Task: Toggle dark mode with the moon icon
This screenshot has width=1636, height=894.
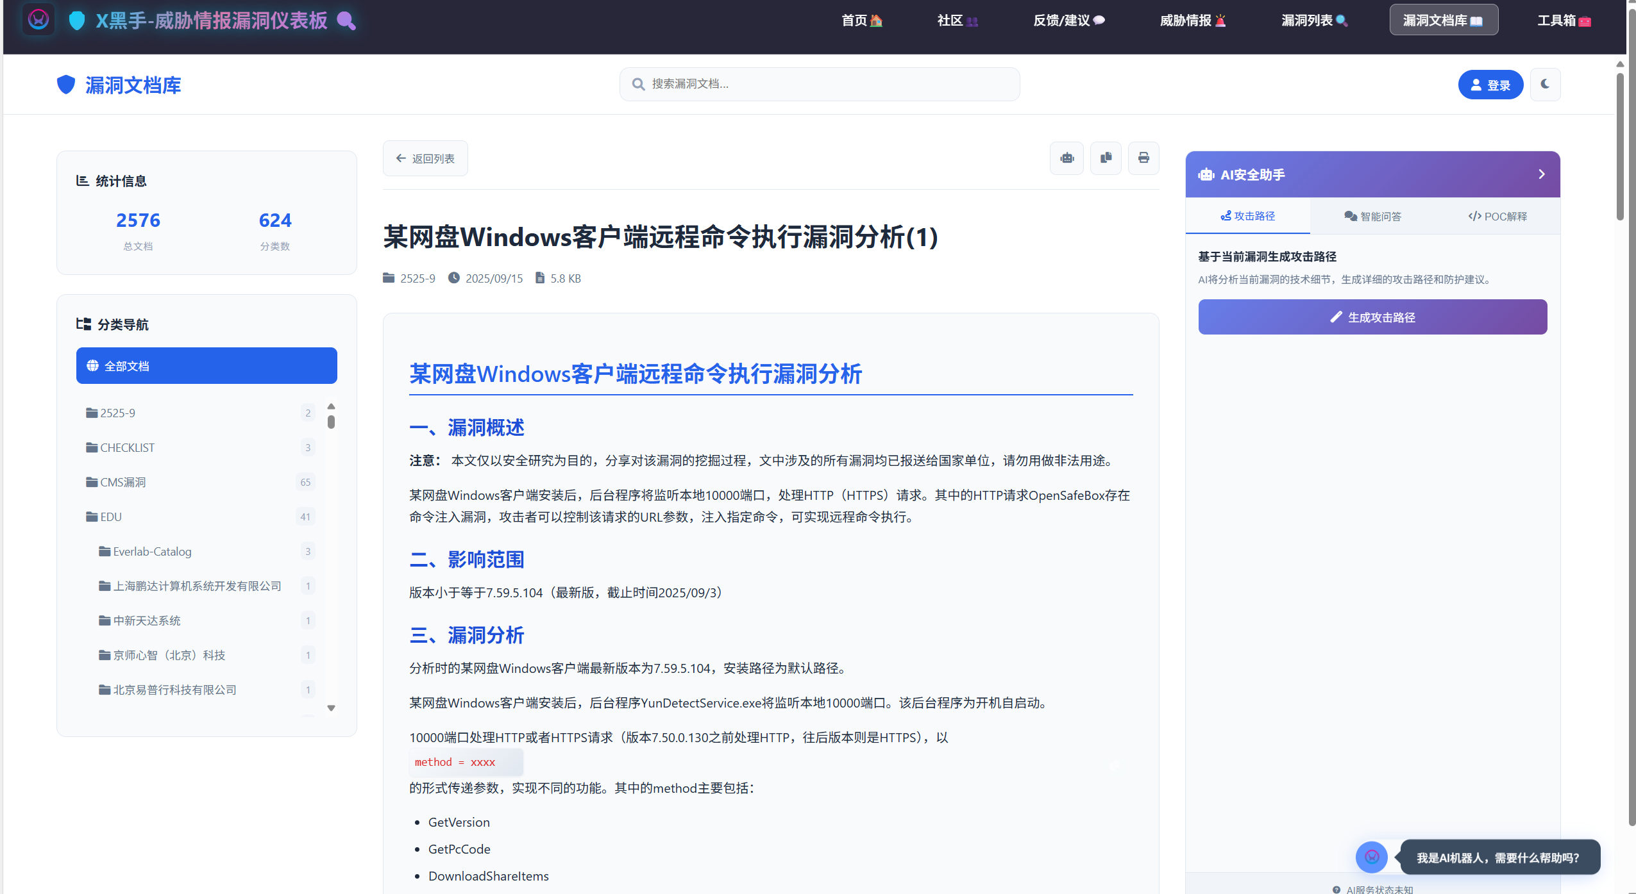Action: click(1545, 84)
